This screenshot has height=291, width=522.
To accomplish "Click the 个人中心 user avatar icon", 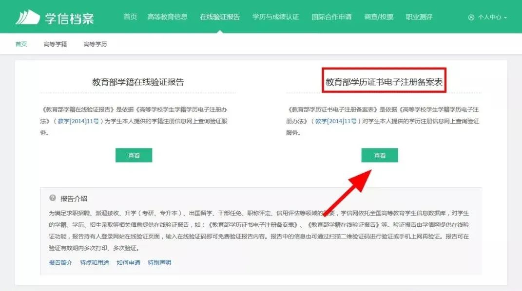I will (471, 17).
